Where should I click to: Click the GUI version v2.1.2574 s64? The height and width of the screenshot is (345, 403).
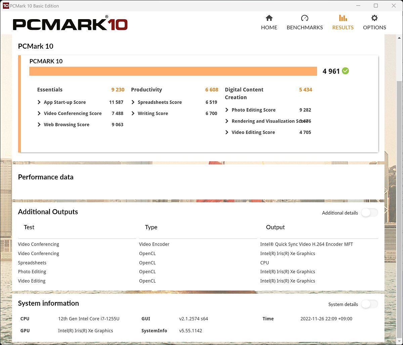tap(194, 318)
